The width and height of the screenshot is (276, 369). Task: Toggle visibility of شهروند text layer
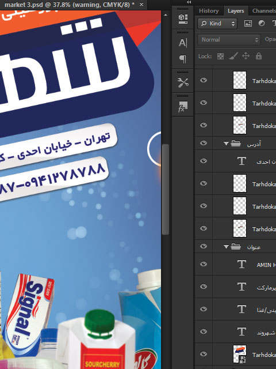point(204,332)
